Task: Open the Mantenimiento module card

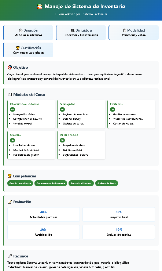Action: click(81, 145)
